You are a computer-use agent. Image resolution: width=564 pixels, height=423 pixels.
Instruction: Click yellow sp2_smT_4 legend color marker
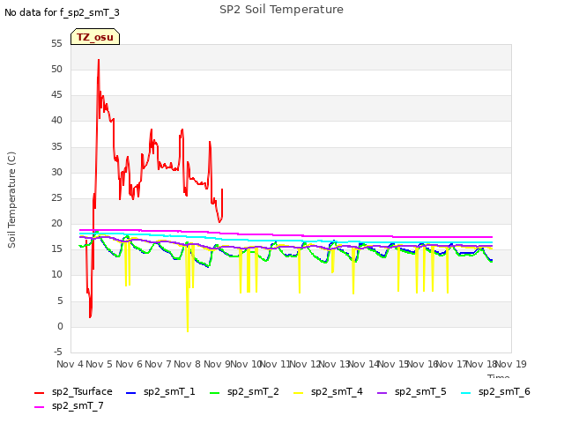click(x=299, y=393)
